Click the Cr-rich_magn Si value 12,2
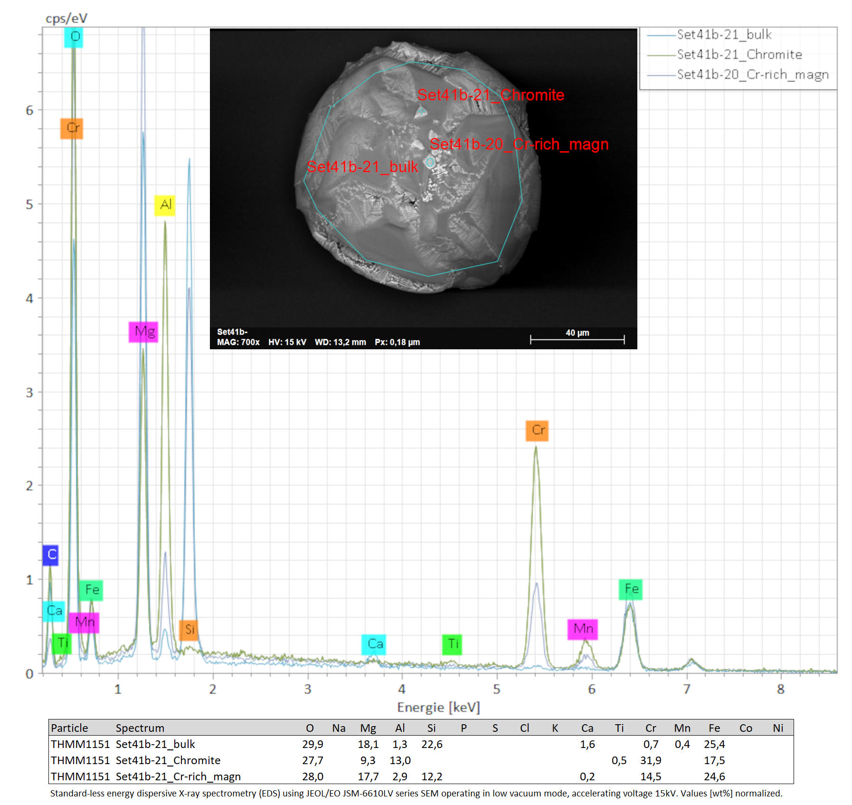Image resolution: width=852 pixels, height=805 pixels. tap(432, 776)
